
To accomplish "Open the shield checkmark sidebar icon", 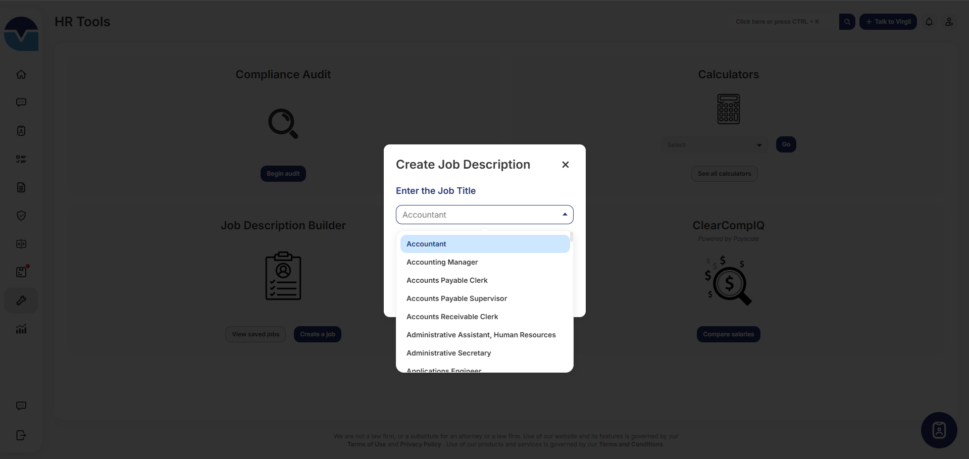I will (21, 216).
